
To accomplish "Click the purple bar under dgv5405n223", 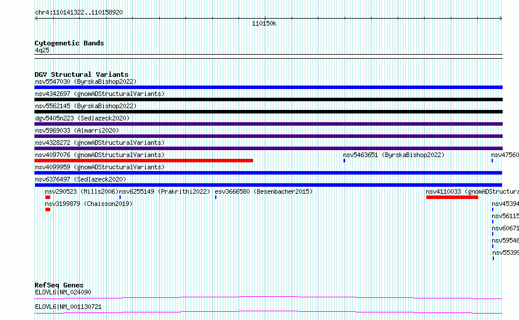I will pyautogui.click(x=268, y=124).
